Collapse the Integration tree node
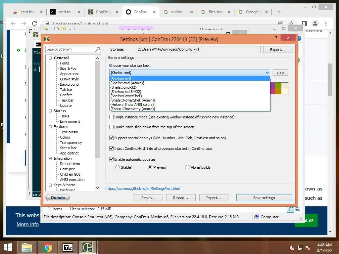The image size is (339, 254). click(x=50, y=158)
